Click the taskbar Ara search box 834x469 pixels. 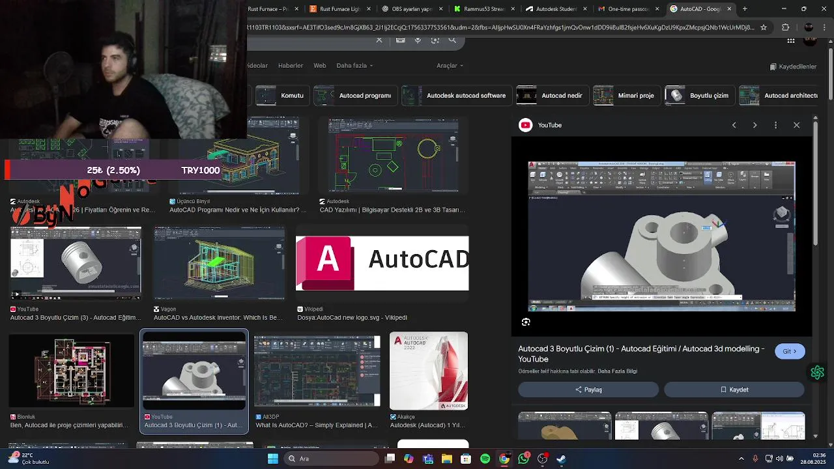pyautogui.click(x=332, y=459)
